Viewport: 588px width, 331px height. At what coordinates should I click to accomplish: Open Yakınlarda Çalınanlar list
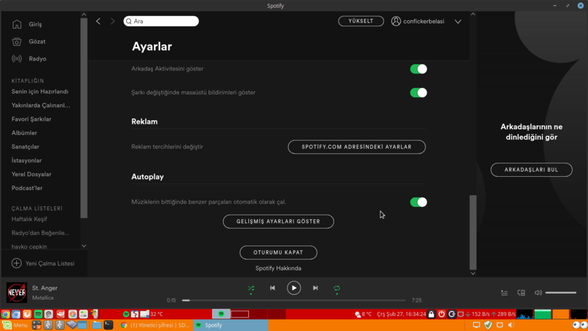pyautogui.click(x=41, y=105)
